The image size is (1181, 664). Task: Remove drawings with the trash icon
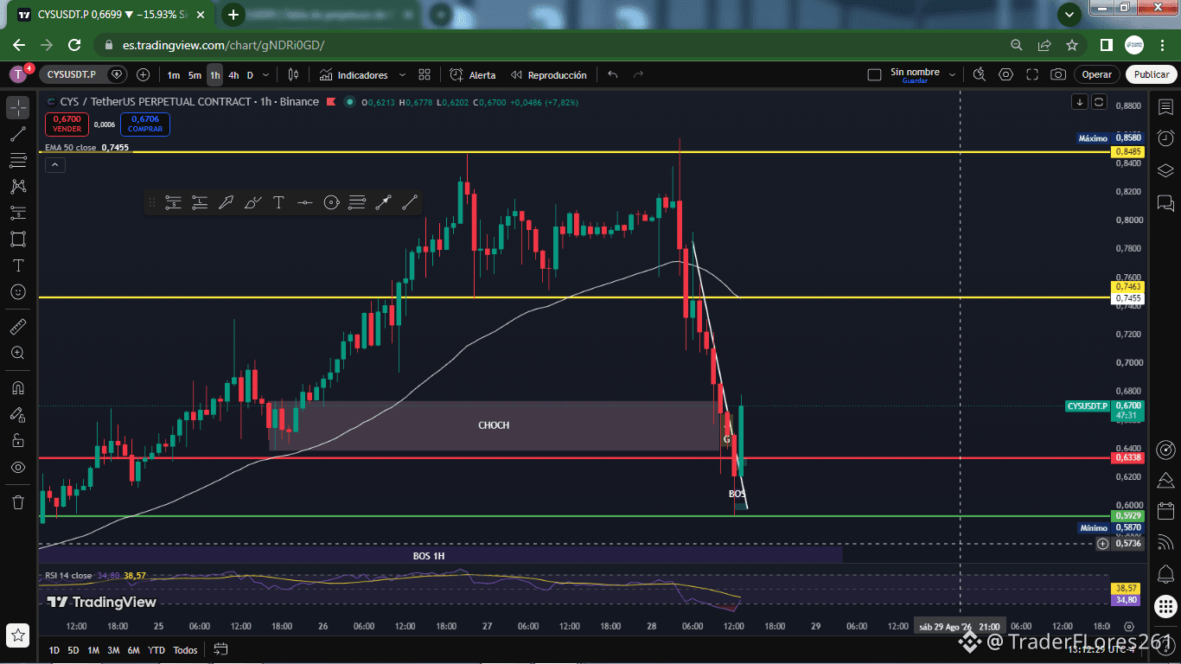[18, 502]
